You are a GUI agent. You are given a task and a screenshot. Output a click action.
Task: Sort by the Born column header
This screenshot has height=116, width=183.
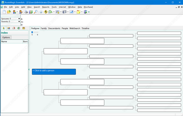click(25, 42)
